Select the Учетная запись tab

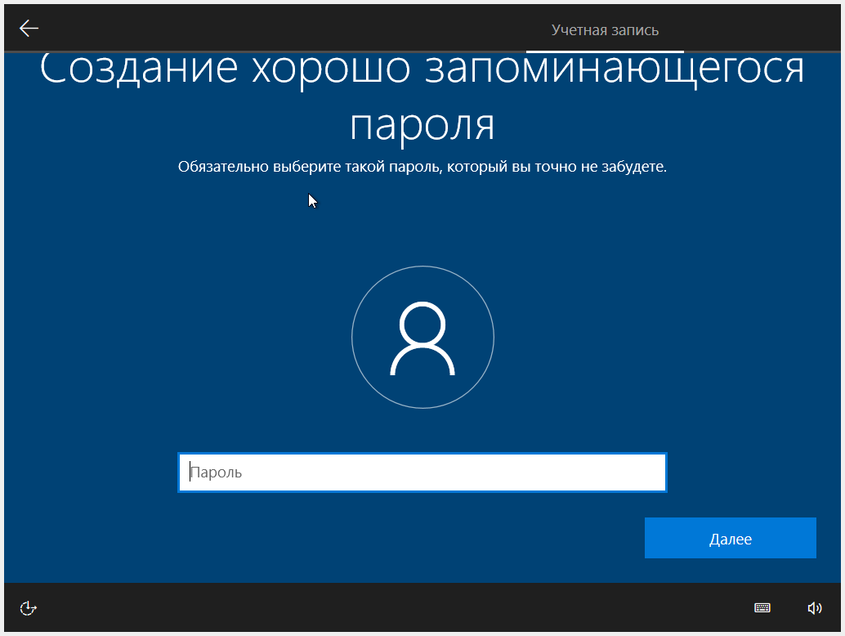click(x=605, y=30)
